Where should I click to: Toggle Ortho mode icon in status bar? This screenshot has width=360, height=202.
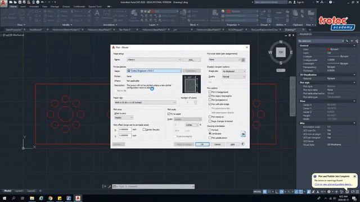pyautogui.click(x=277, y=192)
